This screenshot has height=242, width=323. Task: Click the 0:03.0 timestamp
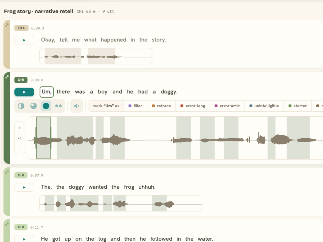(x=37, y=80)
